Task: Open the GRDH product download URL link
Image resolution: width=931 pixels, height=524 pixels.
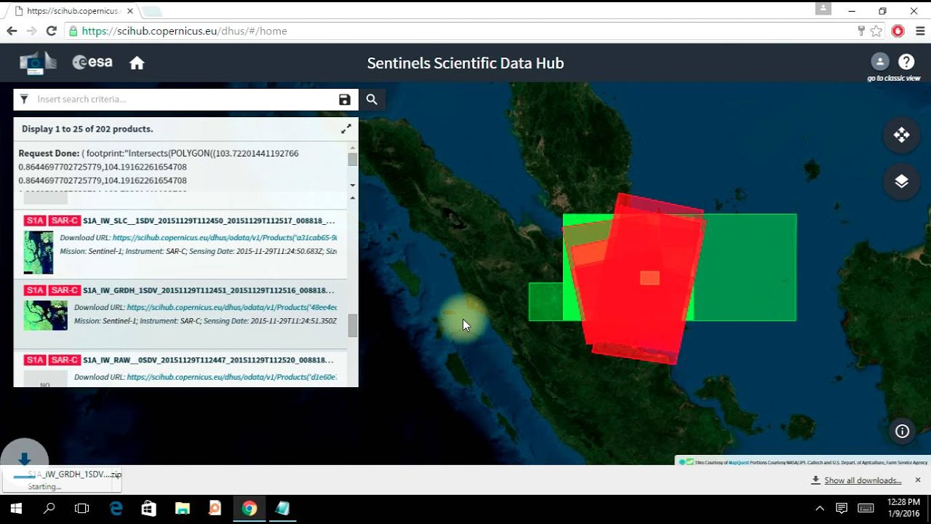Action: 232,307
